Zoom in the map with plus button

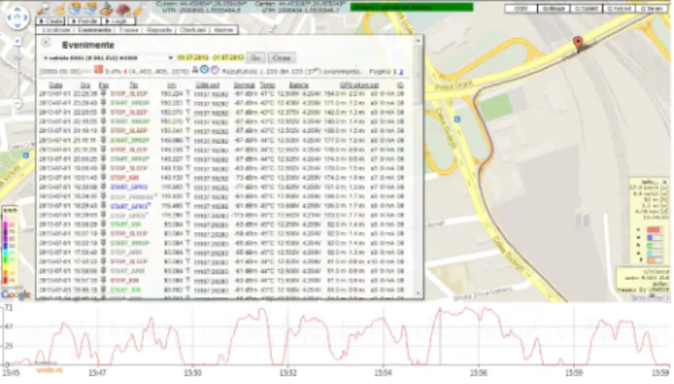(x=17, y=42)
